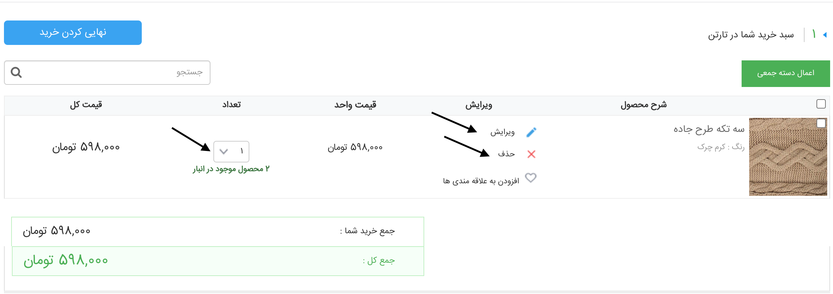833x294 pixels.
Task: Click the product title سه تکه طرح جاده
Action: [708, 129]
